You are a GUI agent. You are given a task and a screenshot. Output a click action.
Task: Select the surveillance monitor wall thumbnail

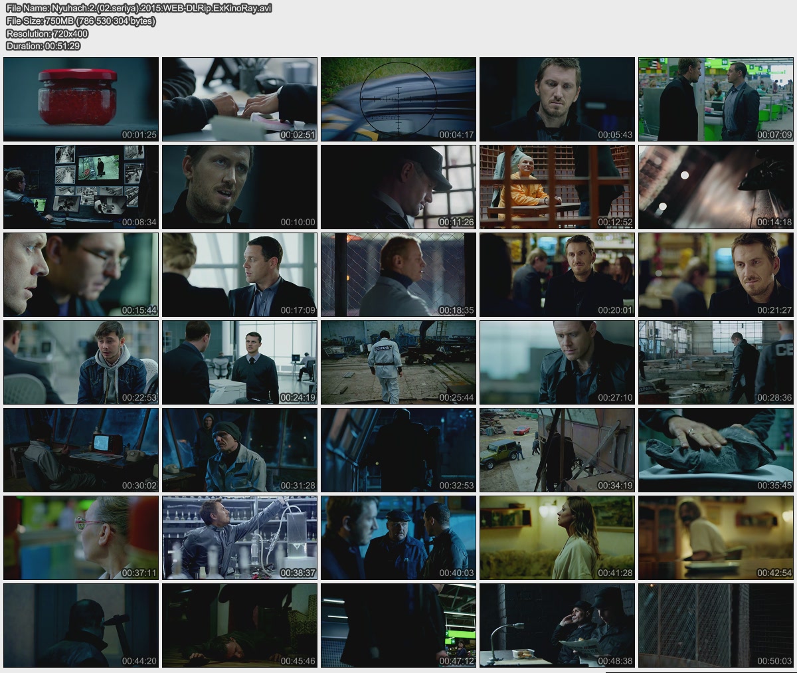(x=81, y=187)
